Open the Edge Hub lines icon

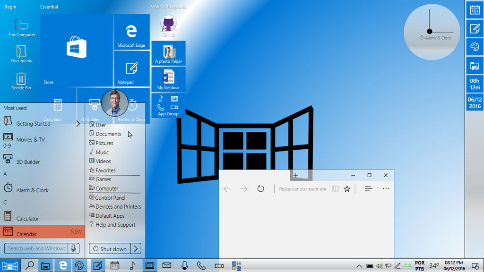(368, 189)
